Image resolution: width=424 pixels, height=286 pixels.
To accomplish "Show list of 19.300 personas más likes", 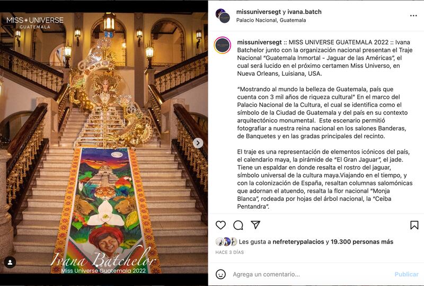I will (362, 242).
